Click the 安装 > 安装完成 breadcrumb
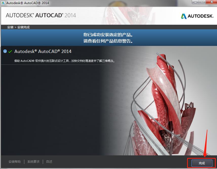 click(18, 27)
